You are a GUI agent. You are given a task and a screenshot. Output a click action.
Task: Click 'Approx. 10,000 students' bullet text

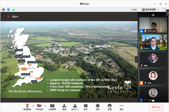pyautogui.click(x=66, y=83)
